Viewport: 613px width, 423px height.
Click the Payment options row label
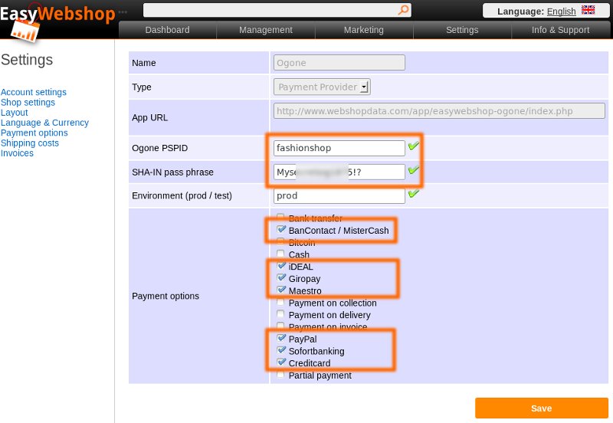point(166,296)
